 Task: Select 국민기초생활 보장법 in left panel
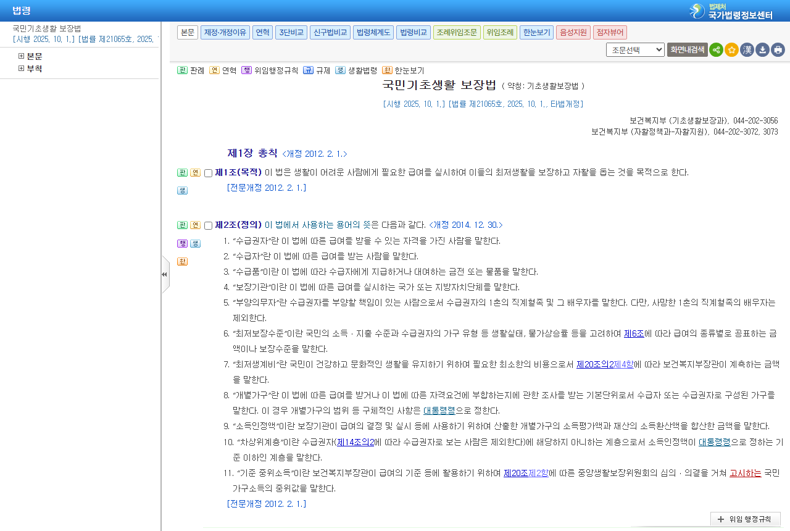[47, 28]
